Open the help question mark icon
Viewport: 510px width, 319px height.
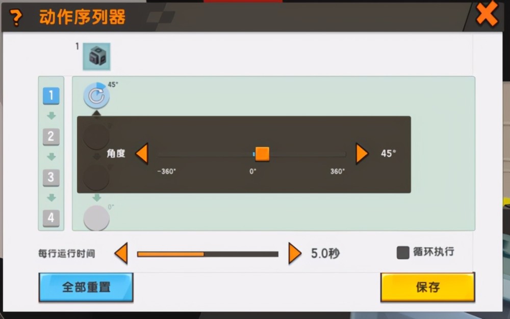point(16,17)
